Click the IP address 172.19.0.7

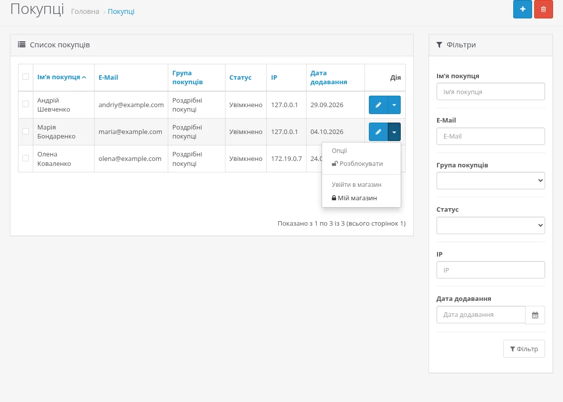pos(286,159)
